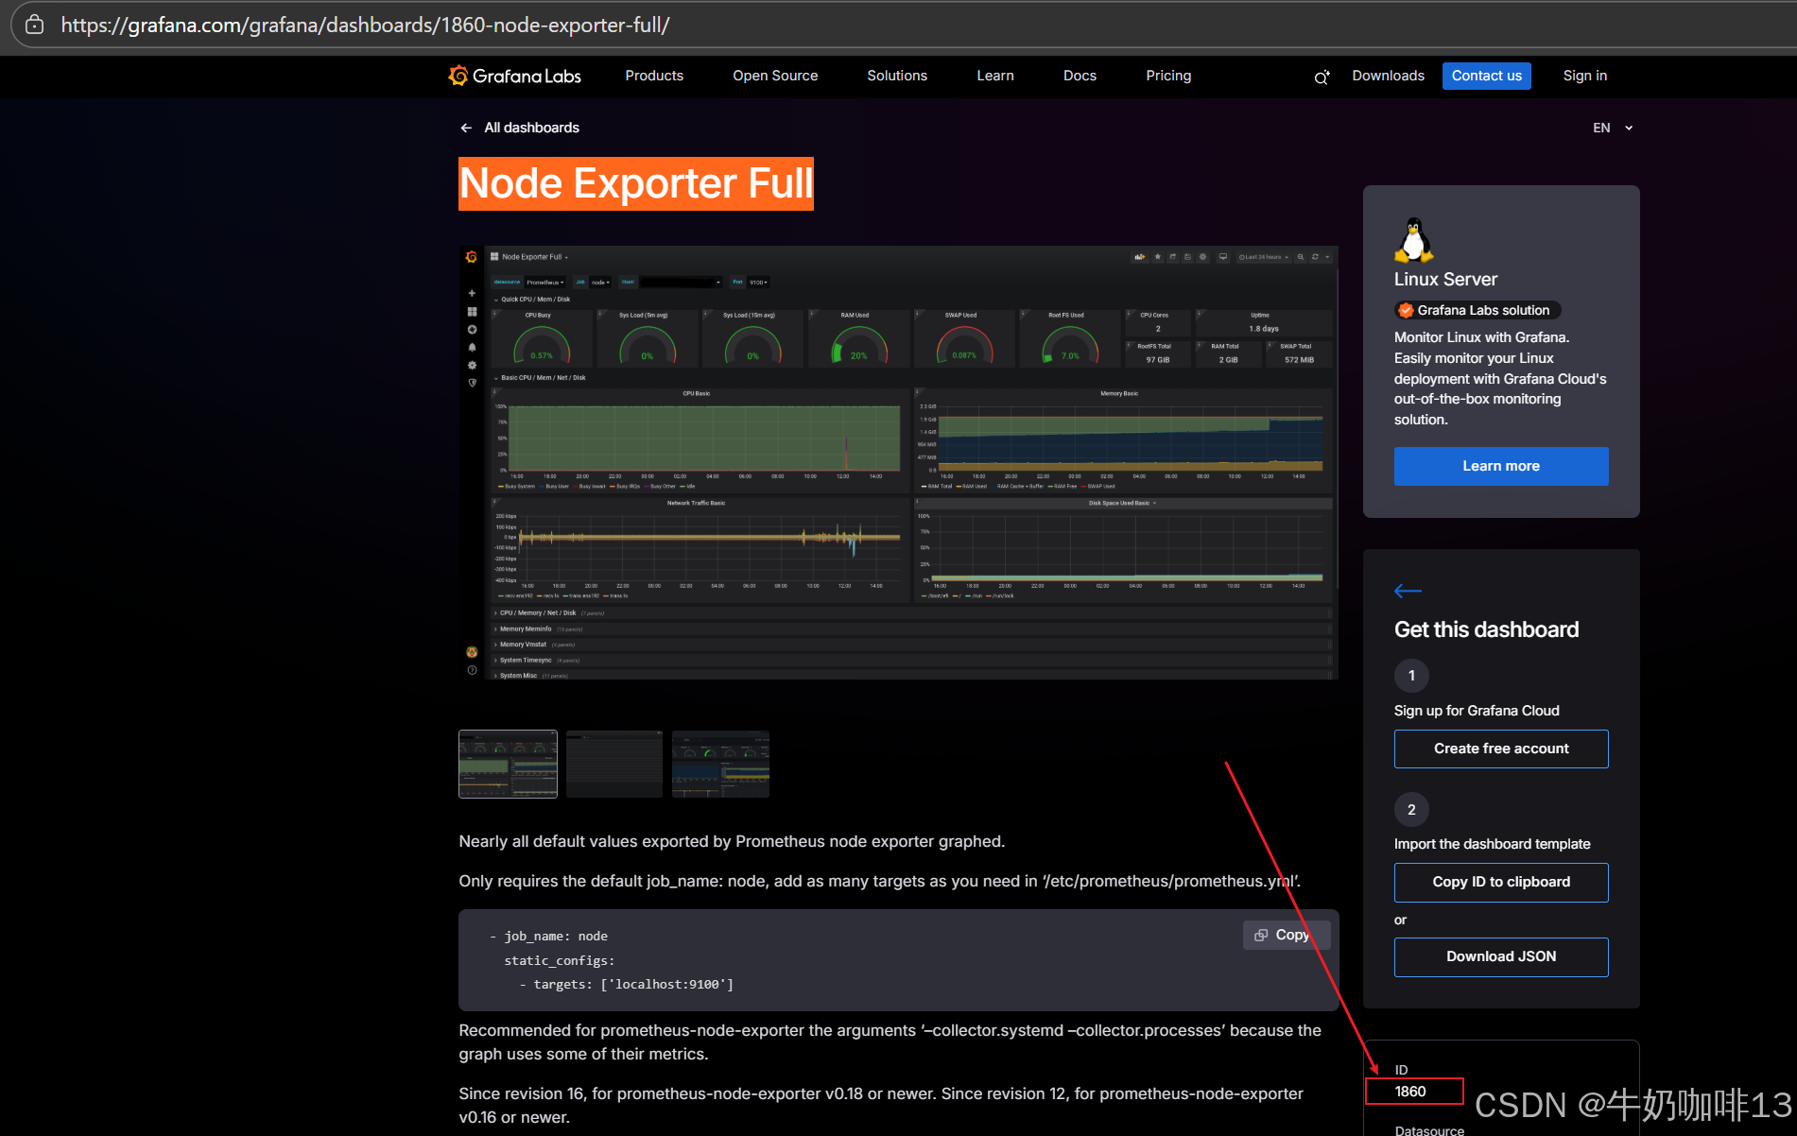Click the Import the dashboard template text
The image size is (1797, 1136).
tap(1492, 844)
